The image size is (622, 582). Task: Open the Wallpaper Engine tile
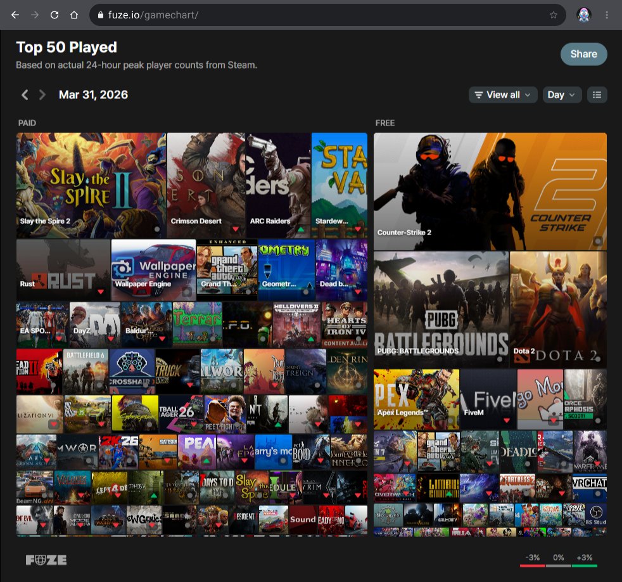[153, 269]
